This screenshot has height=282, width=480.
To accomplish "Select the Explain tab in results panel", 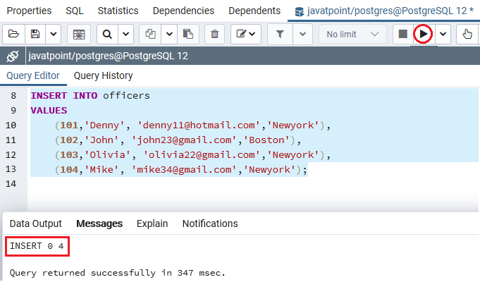I will (x=152, y=223).
